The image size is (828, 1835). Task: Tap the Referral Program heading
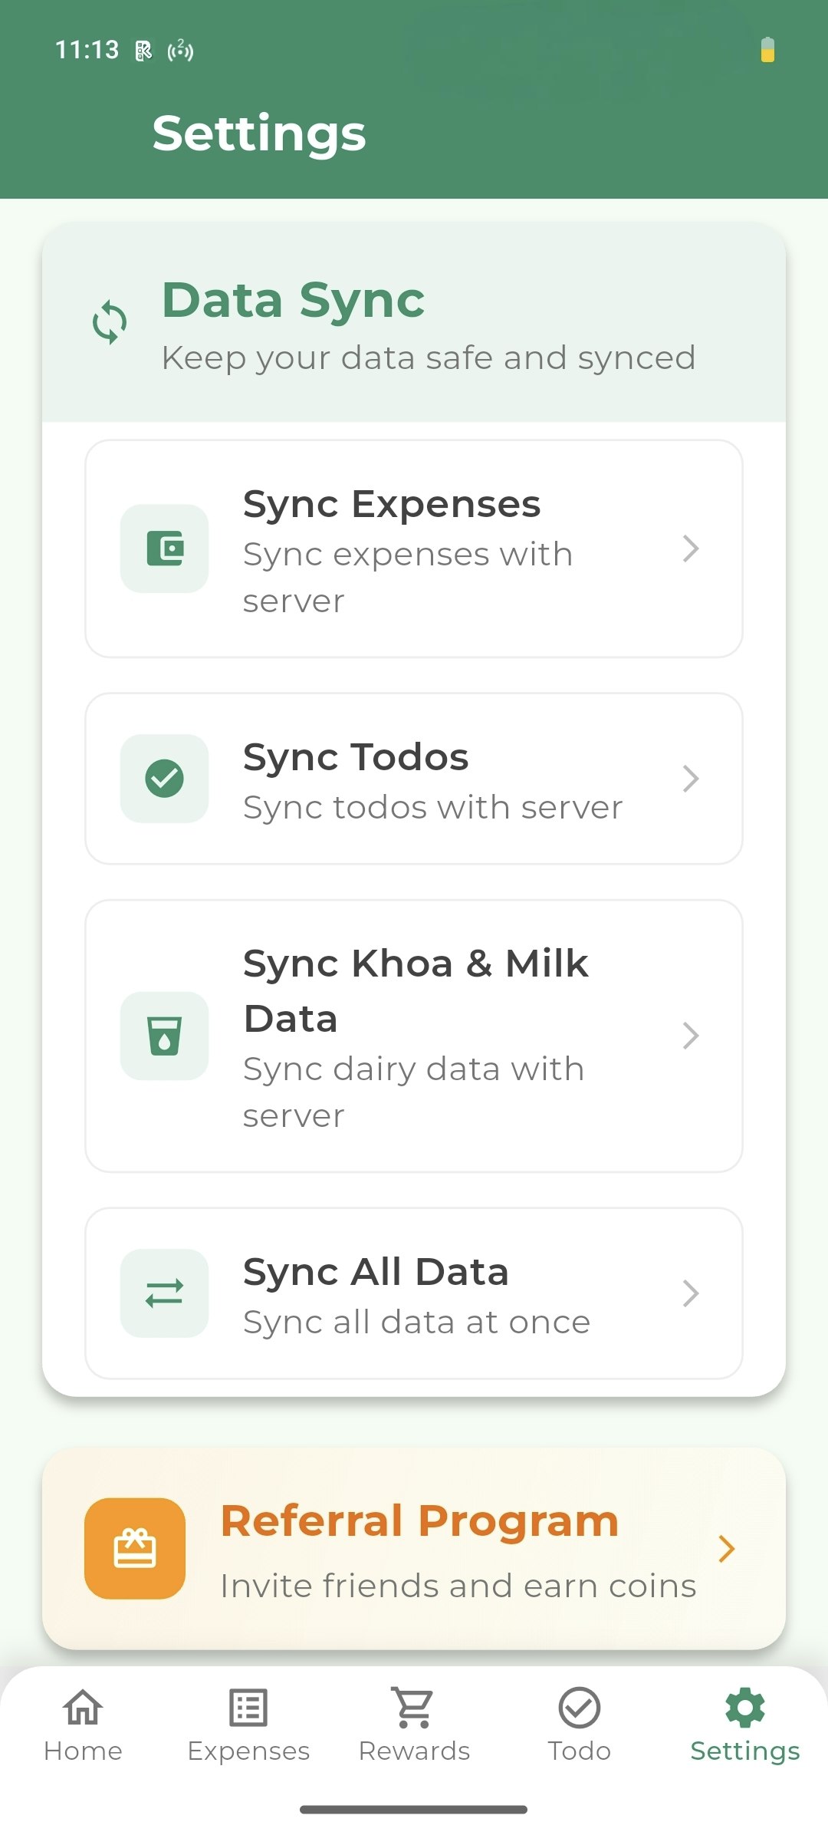point(419,1520)
